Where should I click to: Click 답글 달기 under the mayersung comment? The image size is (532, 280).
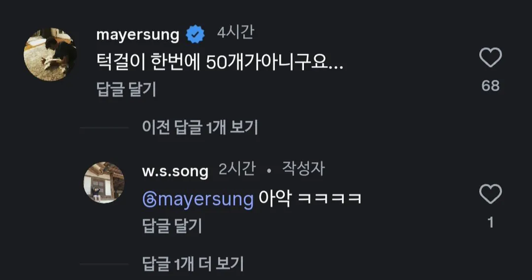coord(126,89)
